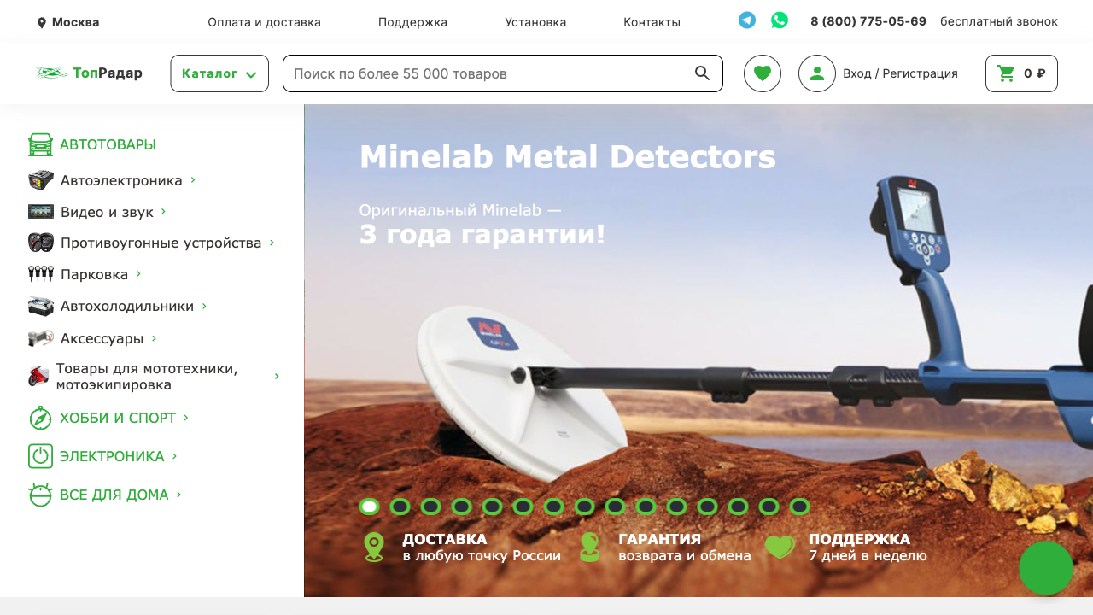Expand the Электроника category arrow
This screenshot has width=1093, height=615.
tap(174, 456)
